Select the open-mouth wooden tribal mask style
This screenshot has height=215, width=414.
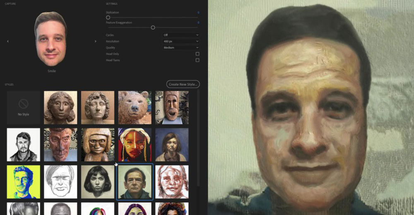(172, 108)
